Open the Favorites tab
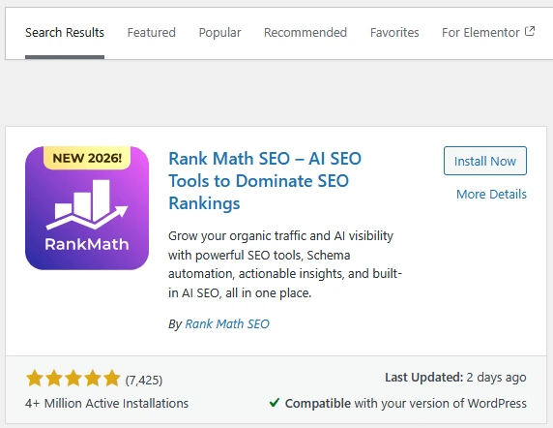553x428 pixels. [394, 33]
